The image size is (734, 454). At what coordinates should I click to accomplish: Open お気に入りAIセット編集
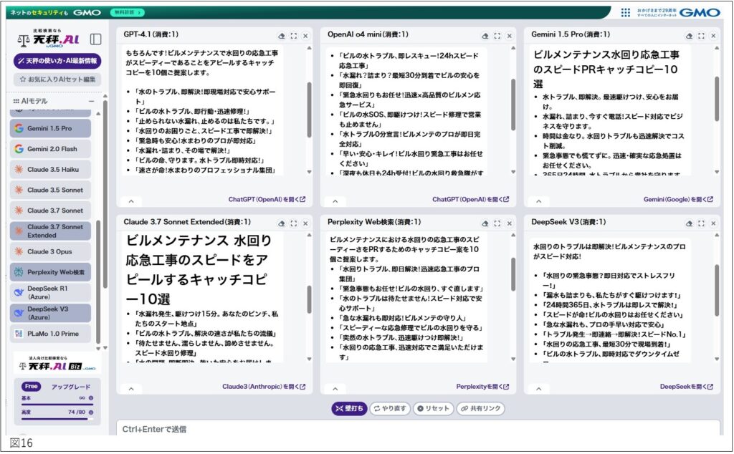tap(57, 79)
